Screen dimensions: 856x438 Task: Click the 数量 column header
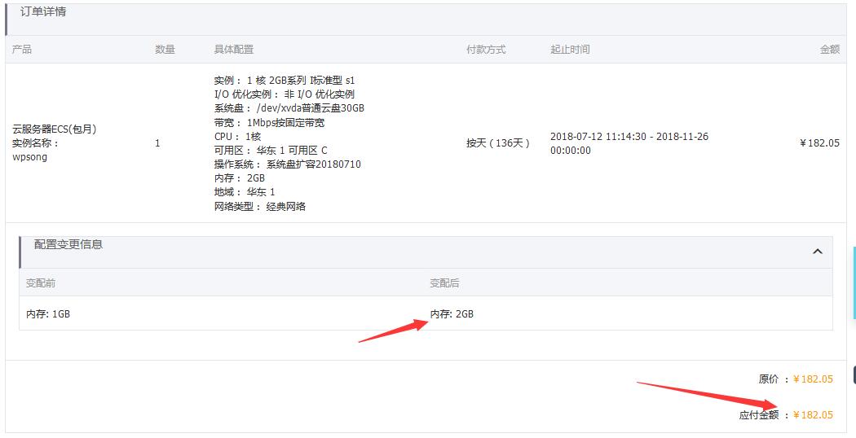tap(165, 50)
